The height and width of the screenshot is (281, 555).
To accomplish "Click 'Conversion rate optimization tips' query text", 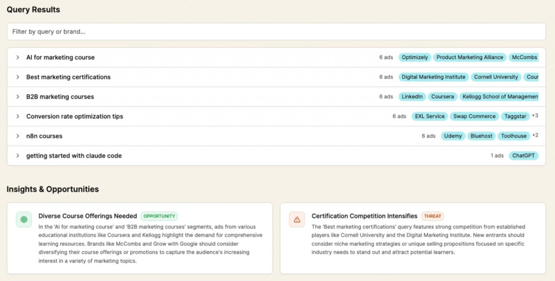I will [75, 116].
